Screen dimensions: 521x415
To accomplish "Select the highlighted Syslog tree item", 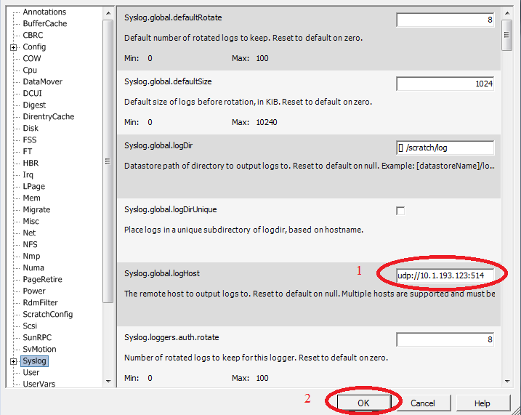I will (x=35, y=360).
